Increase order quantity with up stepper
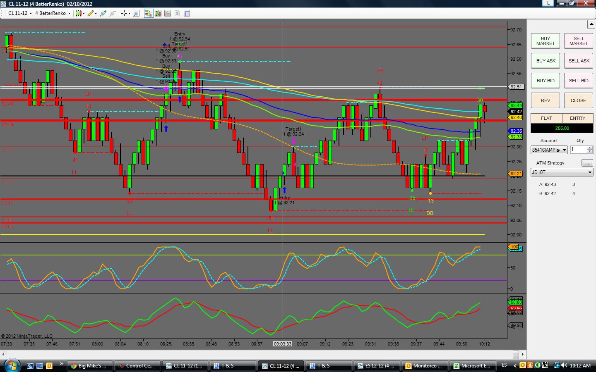Image resolution: width=596 pixels, height=372 pixels. [590, 148]
